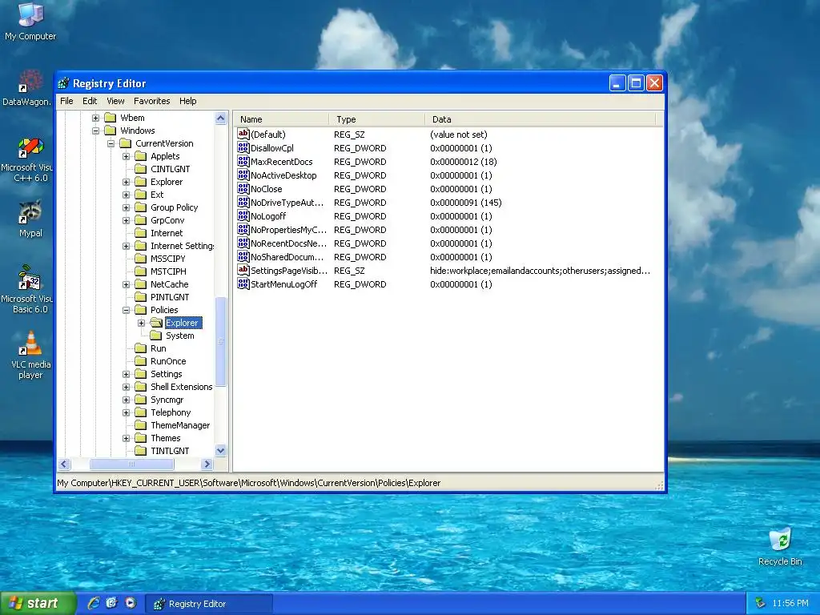Expand the Shell Extensions tree node
This screenshot has height=615, width=820.
pyautogui.click(x=126, y=387)
